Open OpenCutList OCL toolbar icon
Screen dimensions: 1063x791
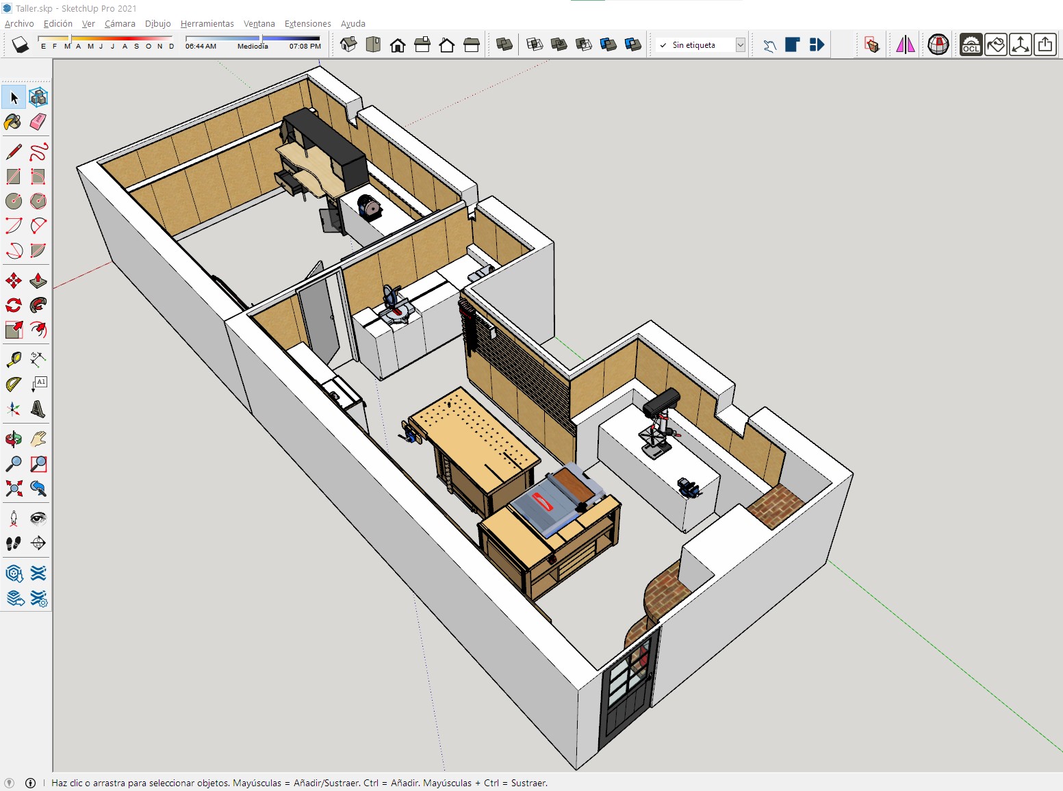click(x=971, y=45)
